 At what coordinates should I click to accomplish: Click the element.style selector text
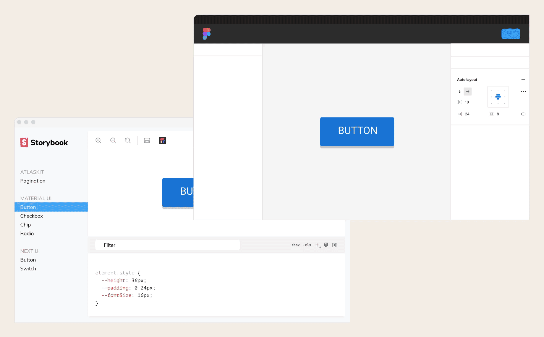pos(115,273)
